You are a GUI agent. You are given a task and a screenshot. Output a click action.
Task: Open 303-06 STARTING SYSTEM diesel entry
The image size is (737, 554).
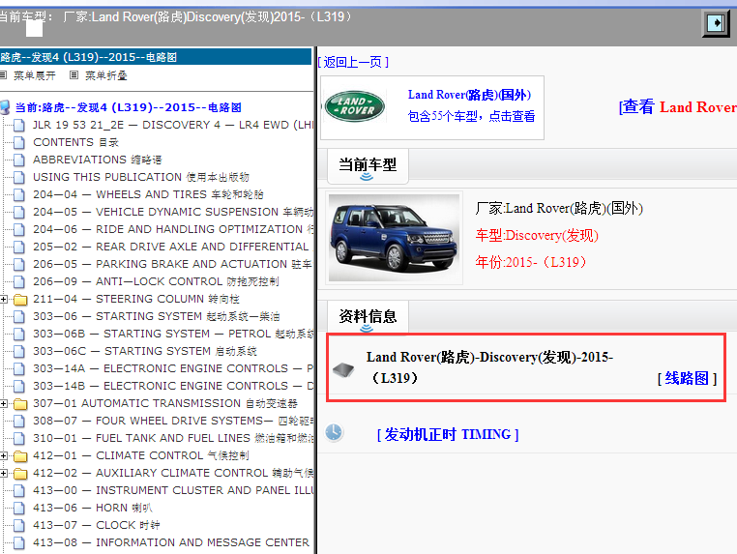pos(157,316)
